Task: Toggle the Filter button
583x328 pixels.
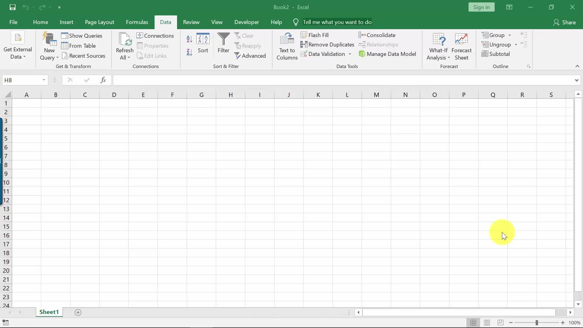Action: coord(223,43)
